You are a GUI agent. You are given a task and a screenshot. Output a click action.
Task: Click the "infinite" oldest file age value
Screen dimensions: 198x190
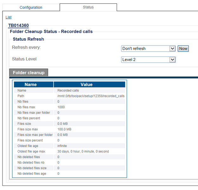click(x=62, y=146)
